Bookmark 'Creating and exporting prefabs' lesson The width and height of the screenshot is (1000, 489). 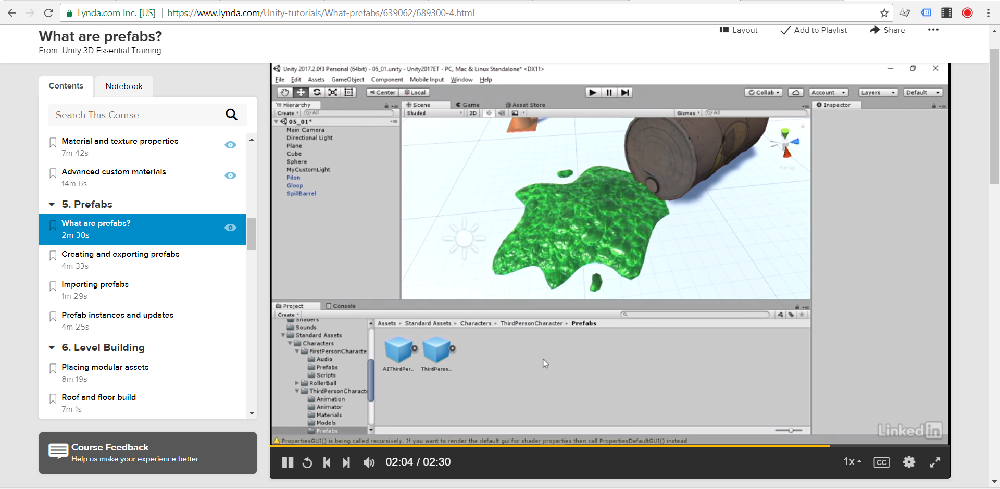point(53,256)
